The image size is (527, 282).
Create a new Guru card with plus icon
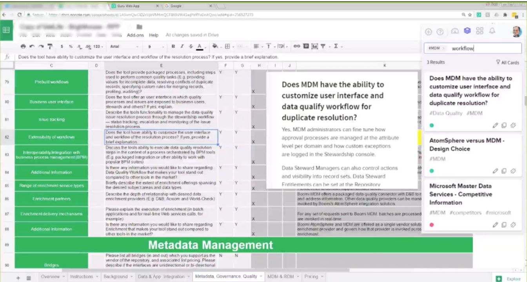click(x=428, y=31)
